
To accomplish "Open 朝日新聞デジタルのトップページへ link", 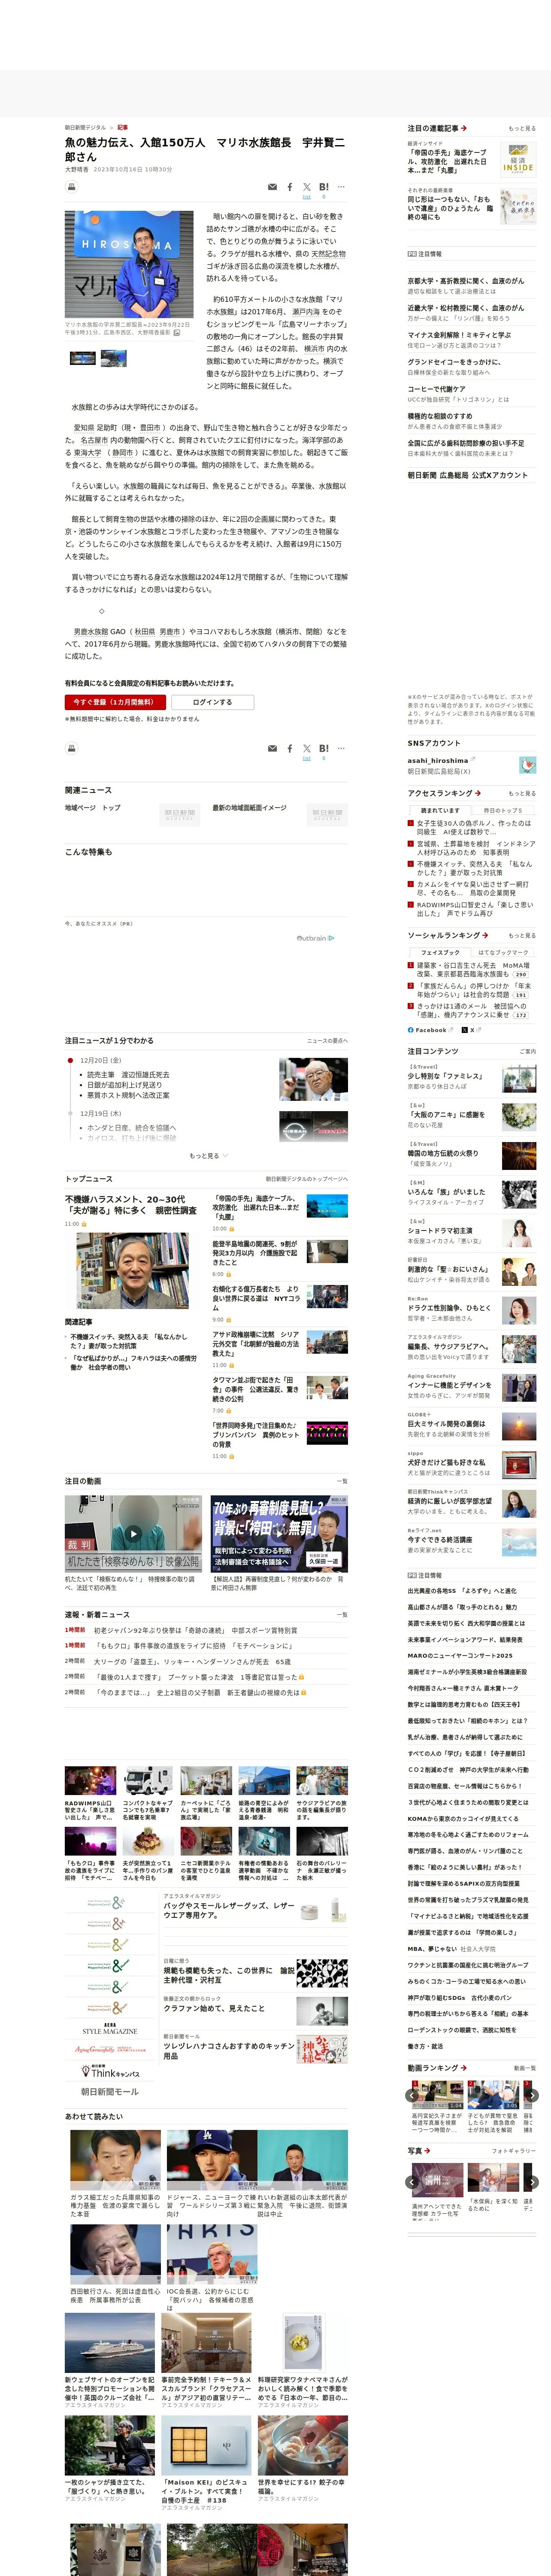I will pos(307,1179).
